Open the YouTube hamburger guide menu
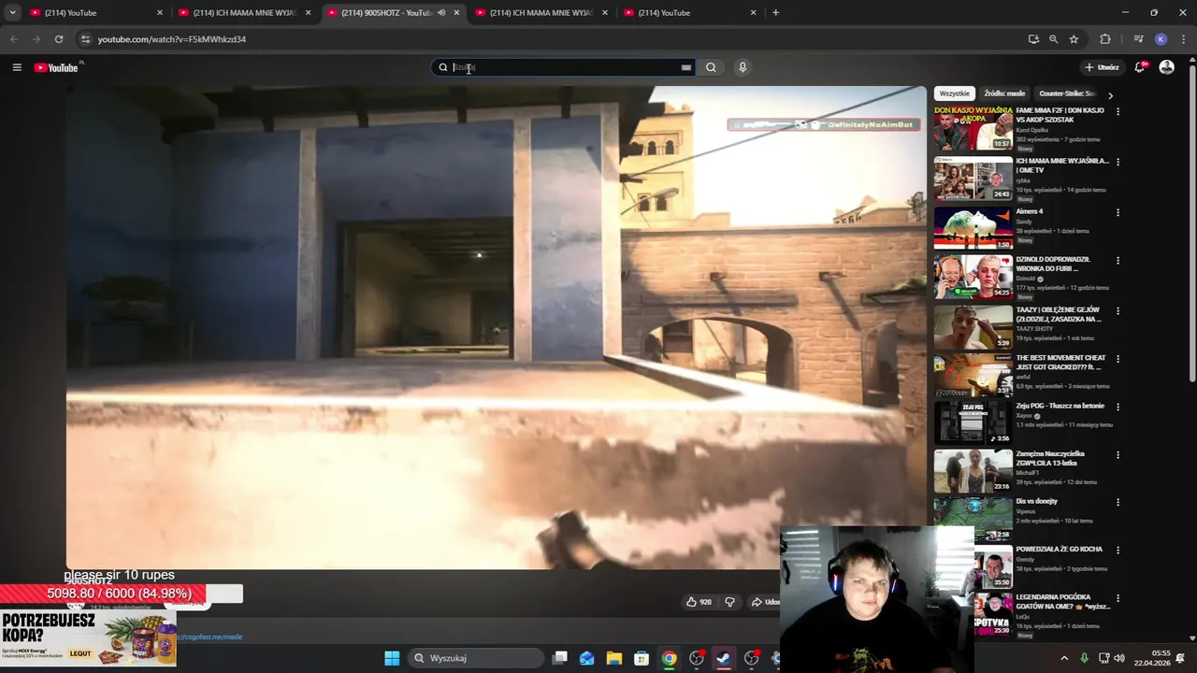The height and width of the screenshot is (673, 1197). 17,67
